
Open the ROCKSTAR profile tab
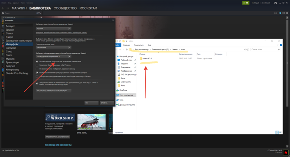click(x=88, y=8)
